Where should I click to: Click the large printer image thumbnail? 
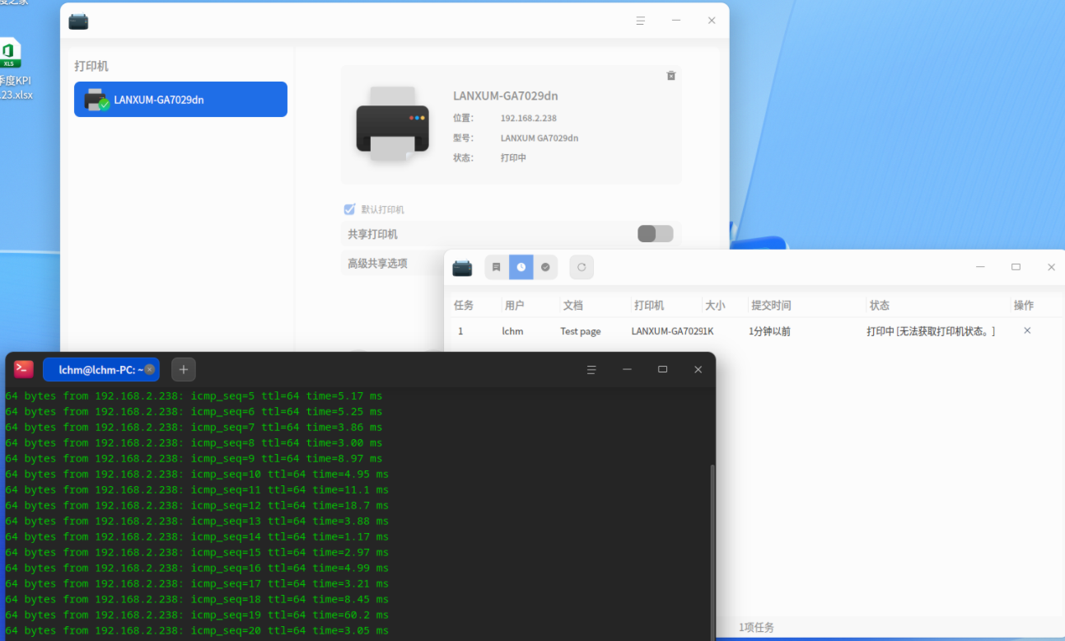(x=392, y=124)
